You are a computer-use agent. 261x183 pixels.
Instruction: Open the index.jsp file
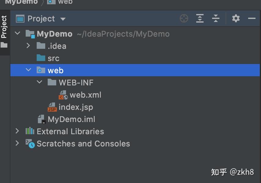pyautogui.click(x=76, y=107)
